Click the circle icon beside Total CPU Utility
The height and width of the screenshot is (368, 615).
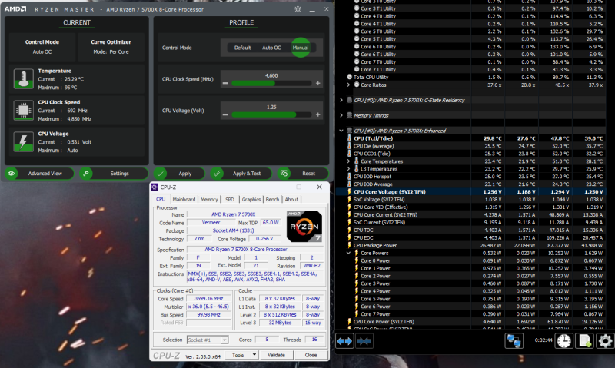tap(350, 77)
